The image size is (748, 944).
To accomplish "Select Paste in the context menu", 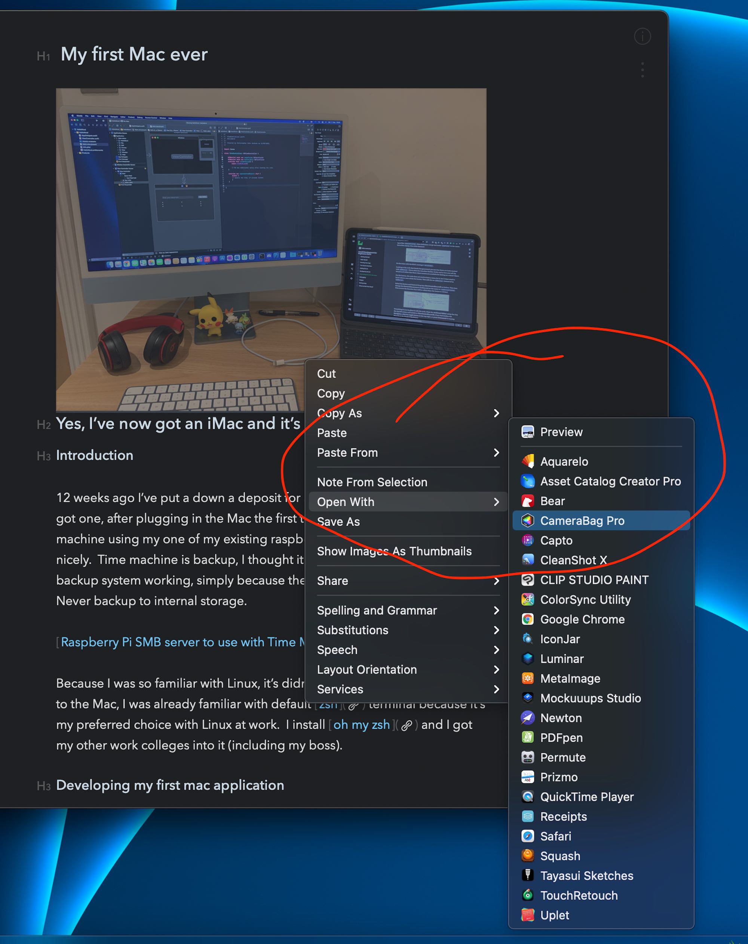I will 408,433.
